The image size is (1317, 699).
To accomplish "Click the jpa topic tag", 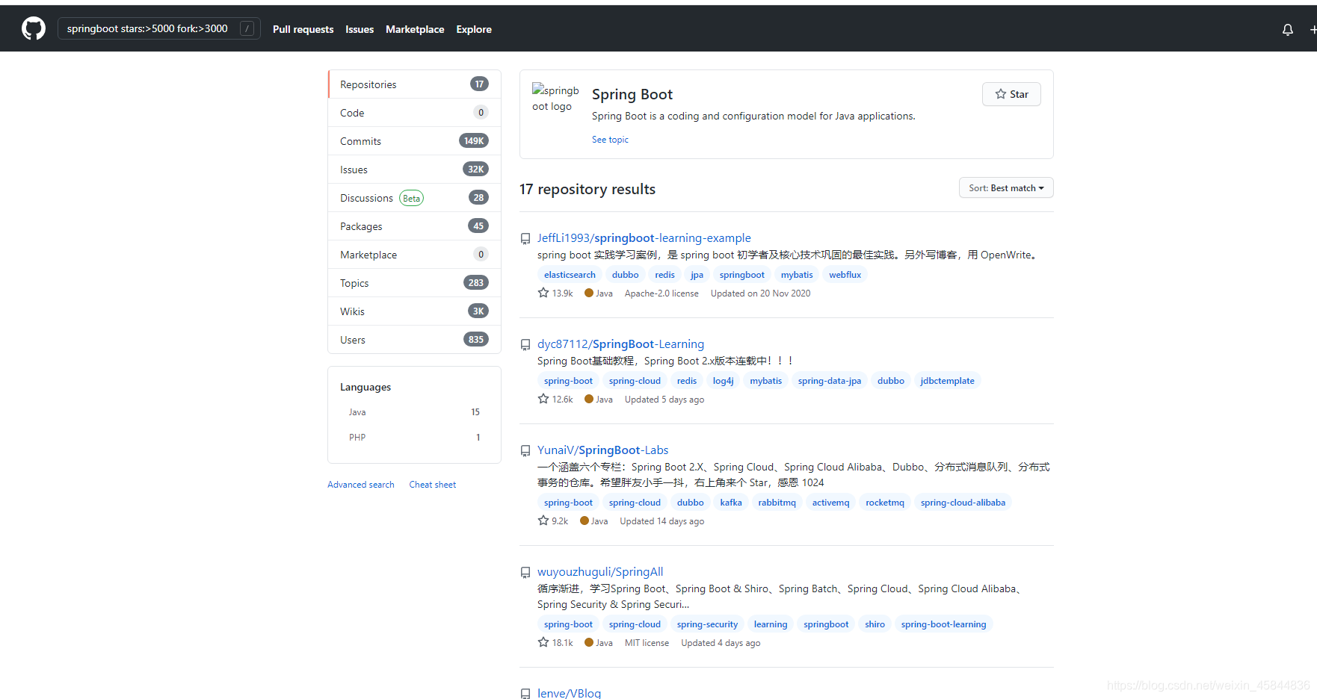I will click(697, 275).
